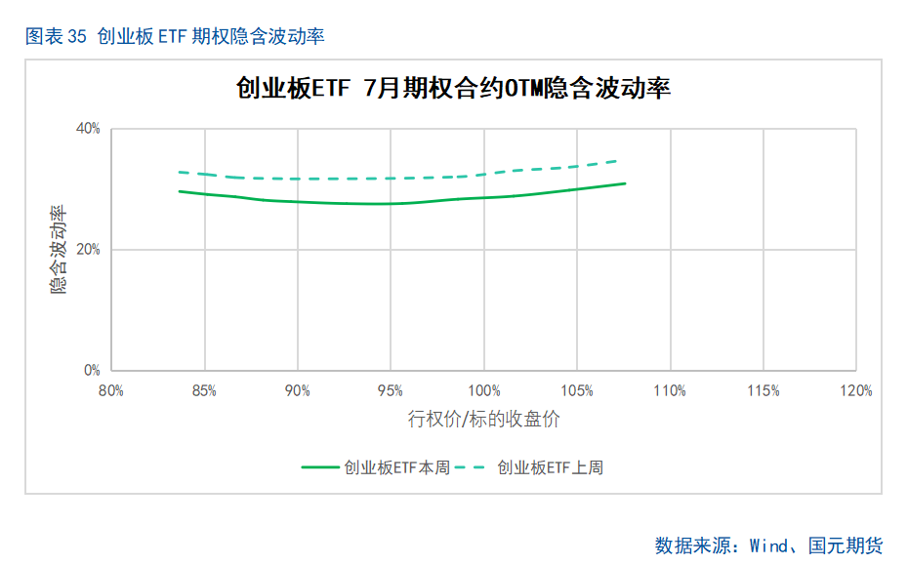Select the 创业板ETF上周 legend label
This screenshot has width=908, height=565.
click(x=551, y=467)
